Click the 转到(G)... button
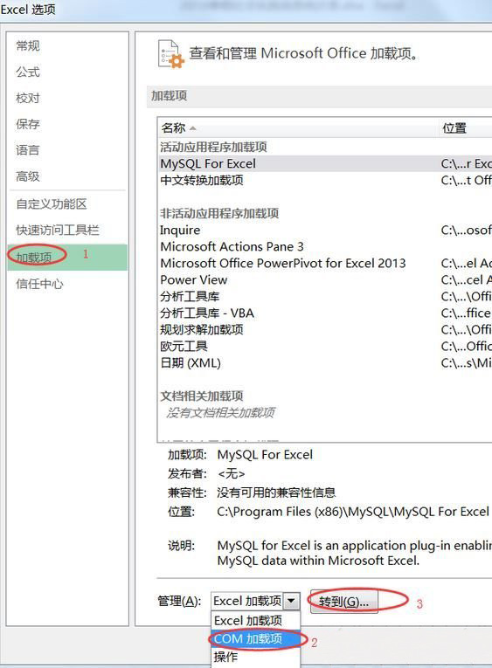This screenshot has width=492, height=668. (x=344, y=602)
